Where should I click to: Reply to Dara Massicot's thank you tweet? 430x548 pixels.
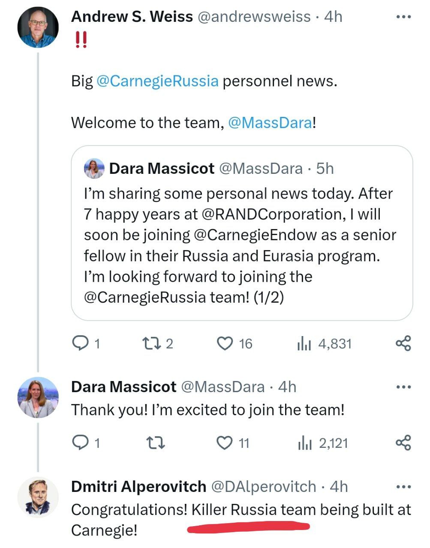80,443
